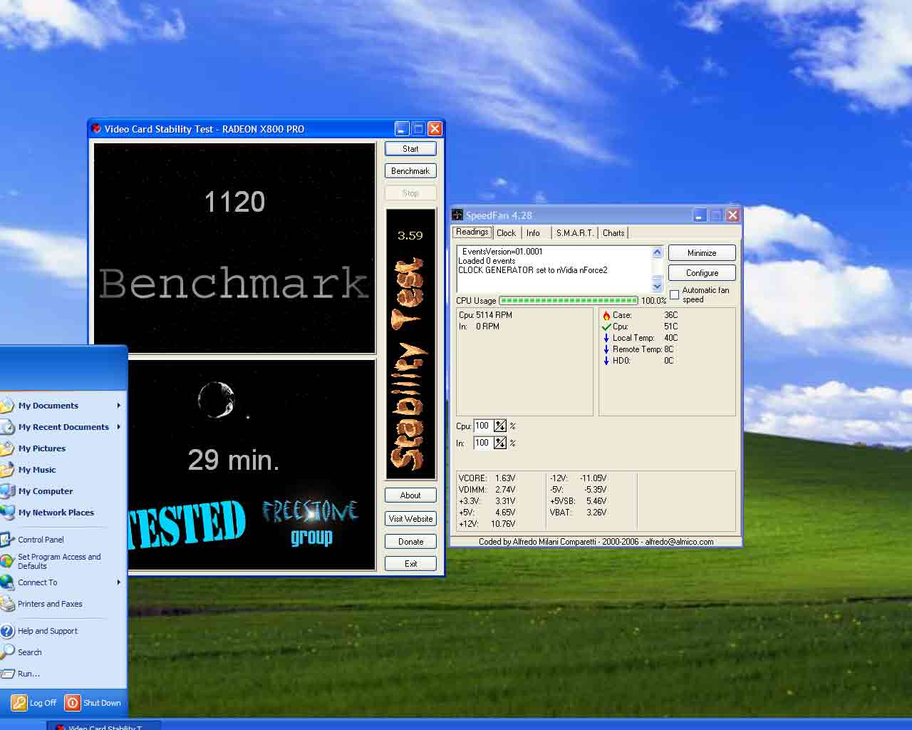This screenshot has height=730, width=912.
Task: Open Printers and Faxes icon
Action: point(7,604)
